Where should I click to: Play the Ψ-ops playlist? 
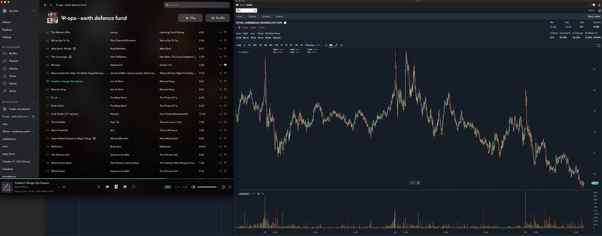click(191, 18)
